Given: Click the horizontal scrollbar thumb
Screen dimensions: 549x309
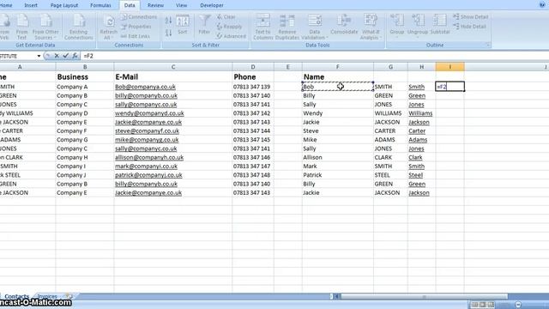Looking at the screenshot, I should [424, 296].
